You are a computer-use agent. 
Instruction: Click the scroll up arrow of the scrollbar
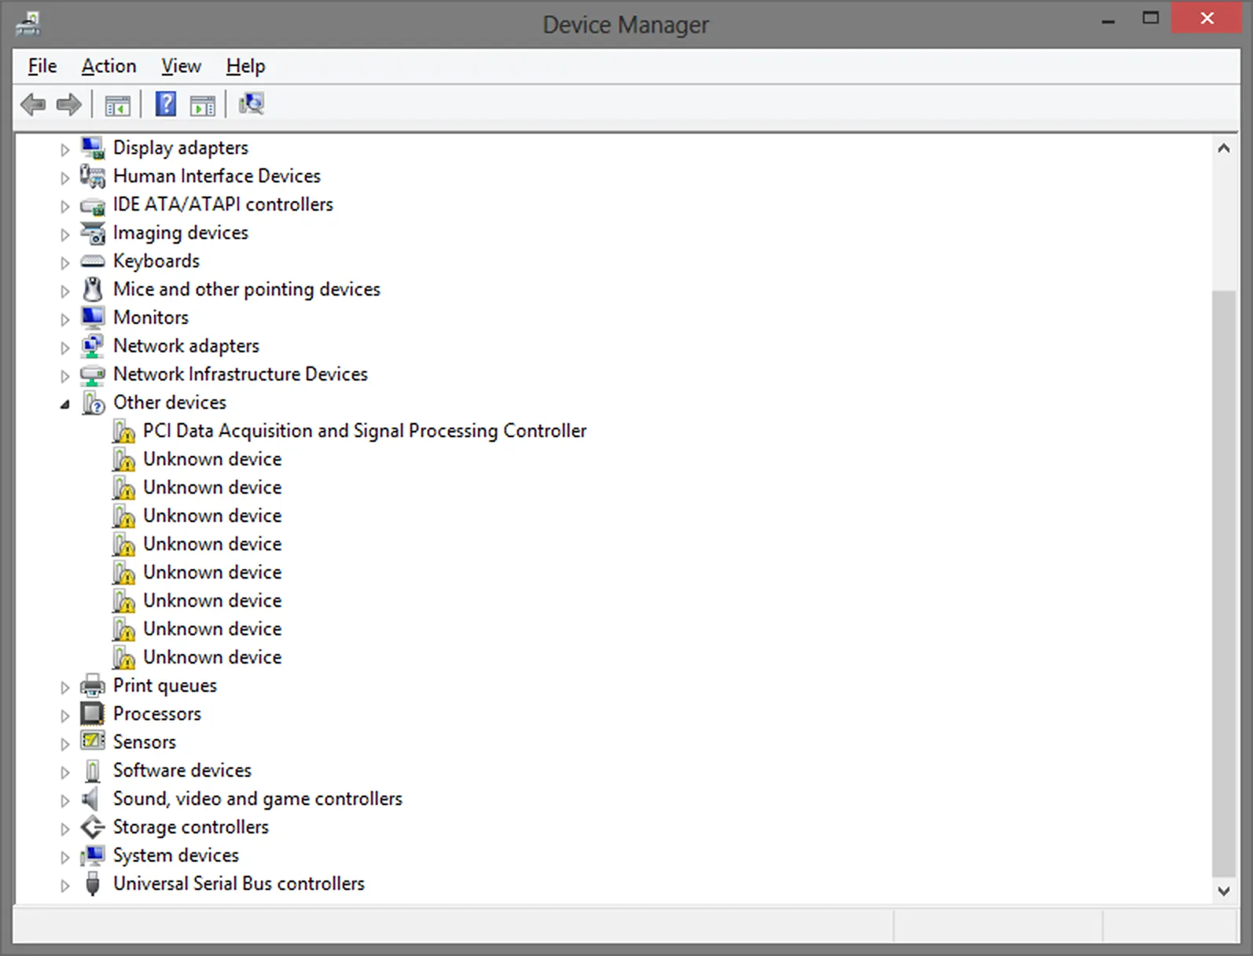tap(1223, 148)
